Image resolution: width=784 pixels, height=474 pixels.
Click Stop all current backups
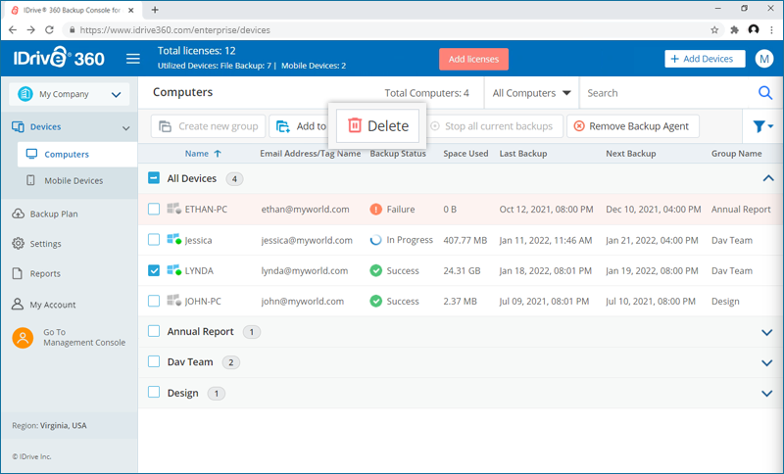493,126
